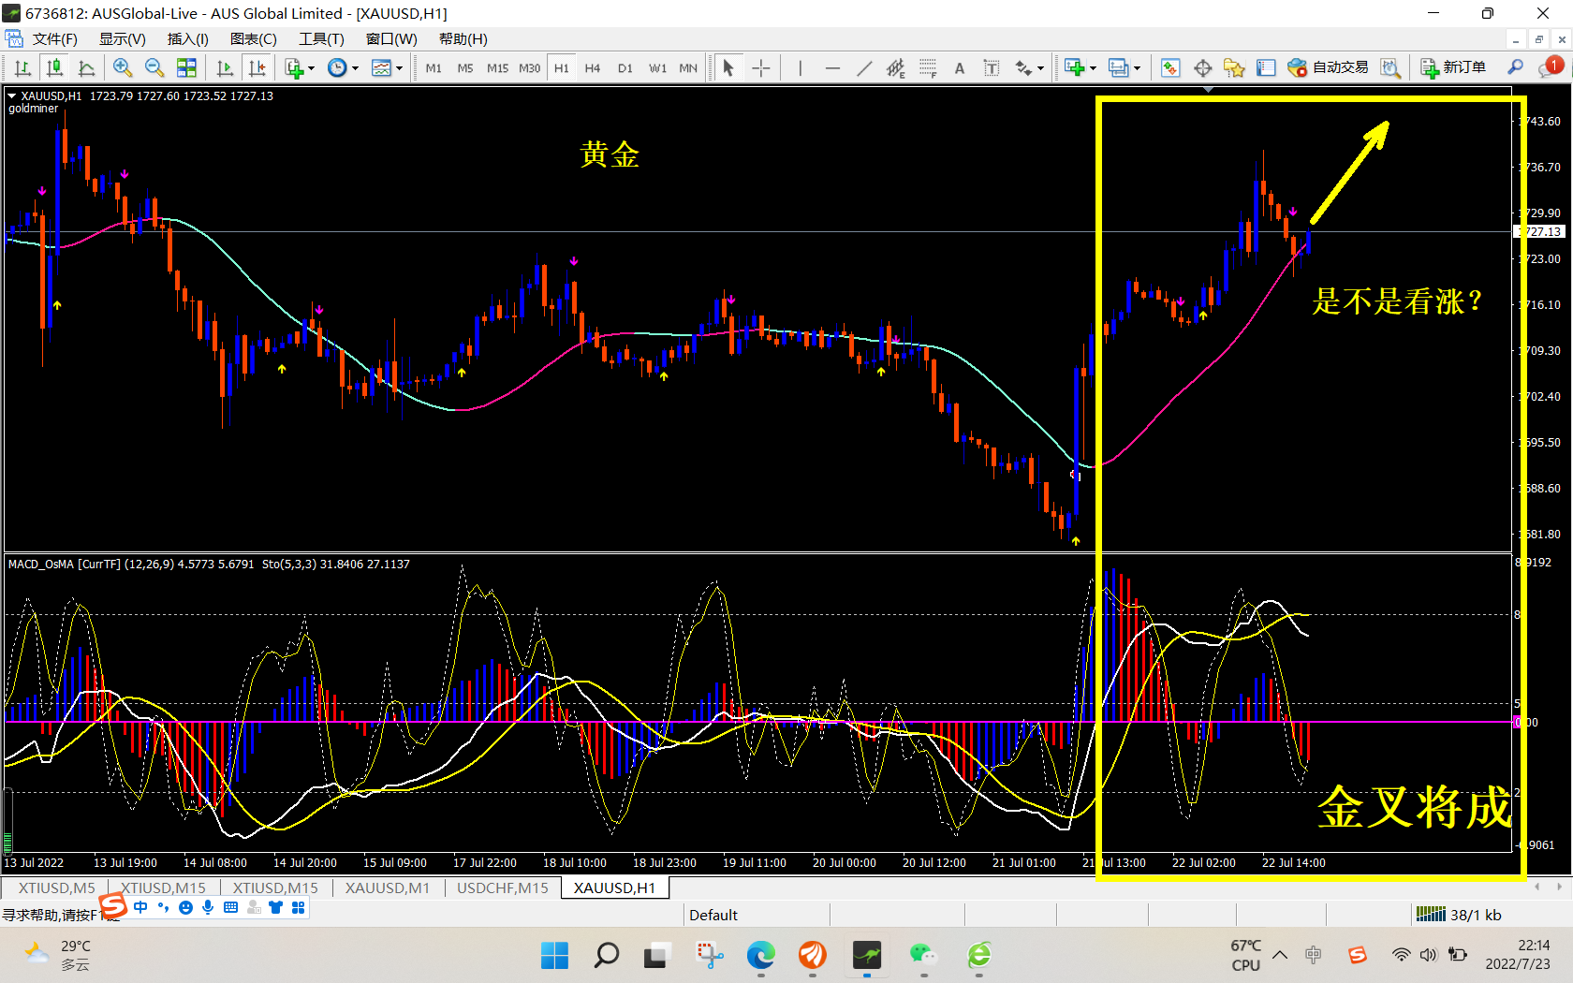
Task: Open Windows Start menu
Action: pyautogui.click(x=554, y=955)
